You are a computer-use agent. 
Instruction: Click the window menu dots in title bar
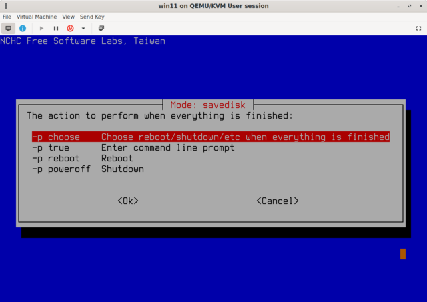pyautogui.click(x=6, y=6)
